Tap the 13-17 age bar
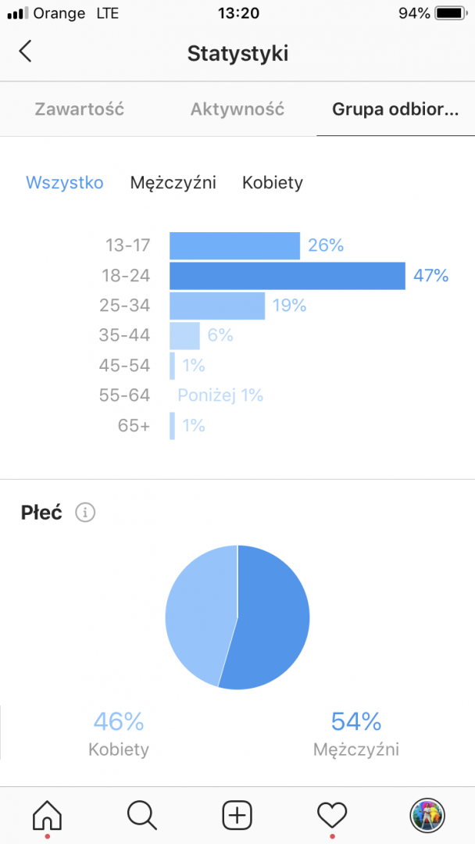475x844 pixels. pyautogui.click(x=234, y=246)
